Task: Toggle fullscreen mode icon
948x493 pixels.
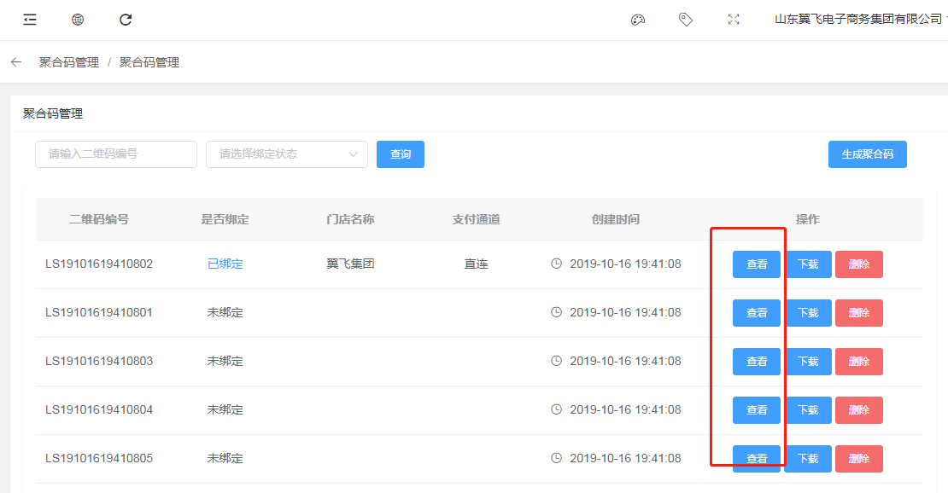Action: [x=734, y=20]
